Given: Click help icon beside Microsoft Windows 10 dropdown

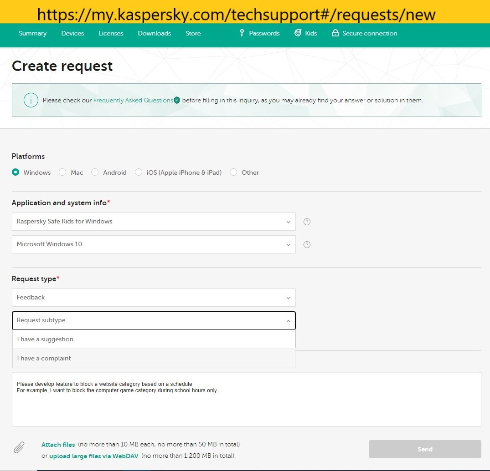Looking at the screenshot, I should click(307, 244).
